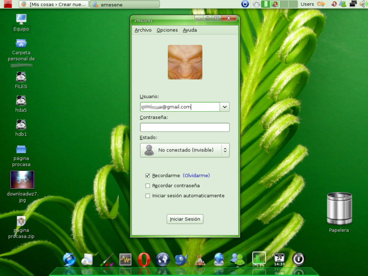This screenshot has width=368, height=276.
Task: Enable the Recordar contraseña checkbox
Action: coord(148,186)
